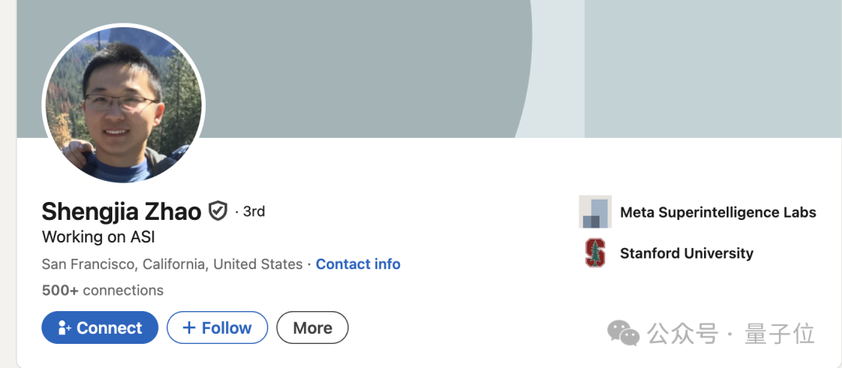Follow Shengjia Zhao using Follow button
842x368 pixels.
217,327
